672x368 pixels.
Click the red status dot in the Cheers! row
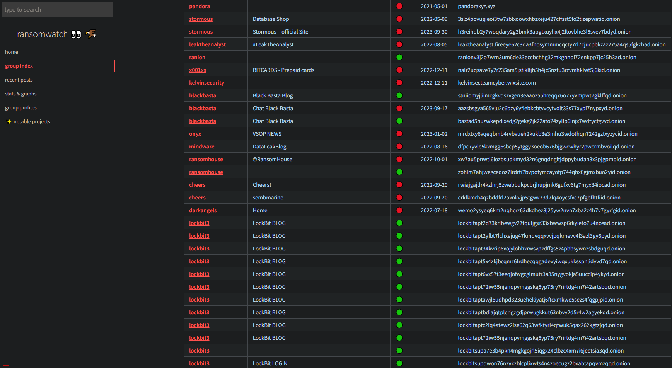pos(399,185)
